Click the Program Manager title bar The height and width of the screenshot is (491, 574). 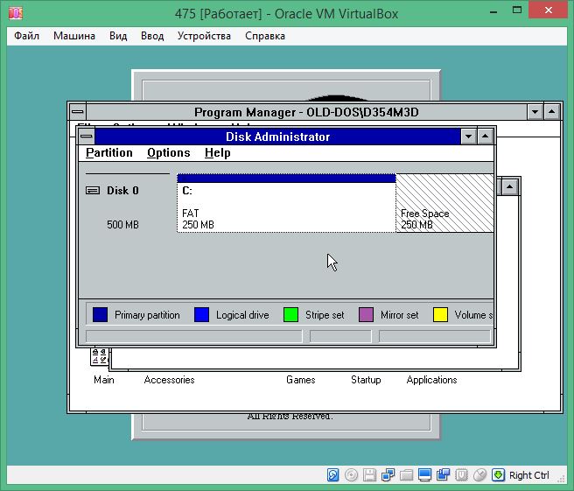click(x=306, y=112)
